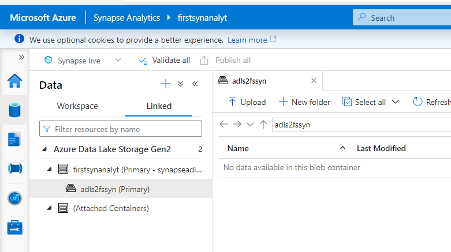
Task: Close the adls2fssyn tab
Action: click(x=314, y=81)
